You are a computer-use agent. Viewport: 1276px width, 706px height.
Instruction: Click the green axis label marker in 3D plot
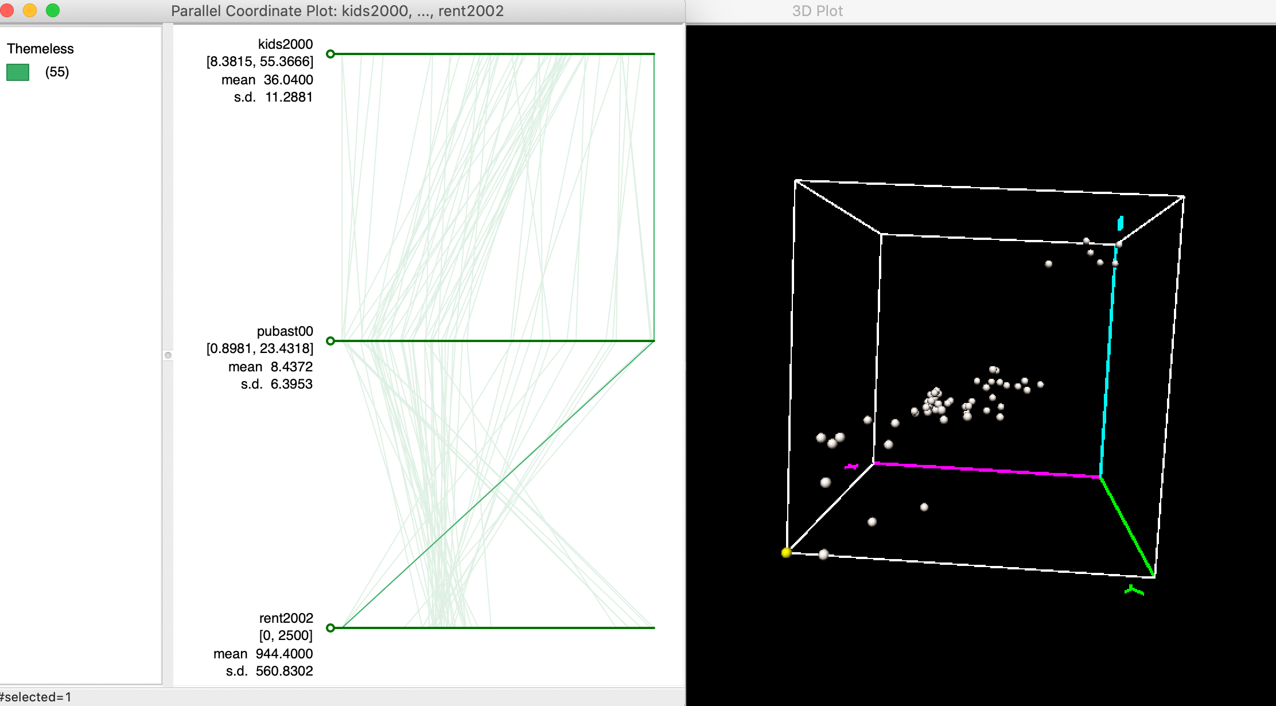pos(1134,590)
